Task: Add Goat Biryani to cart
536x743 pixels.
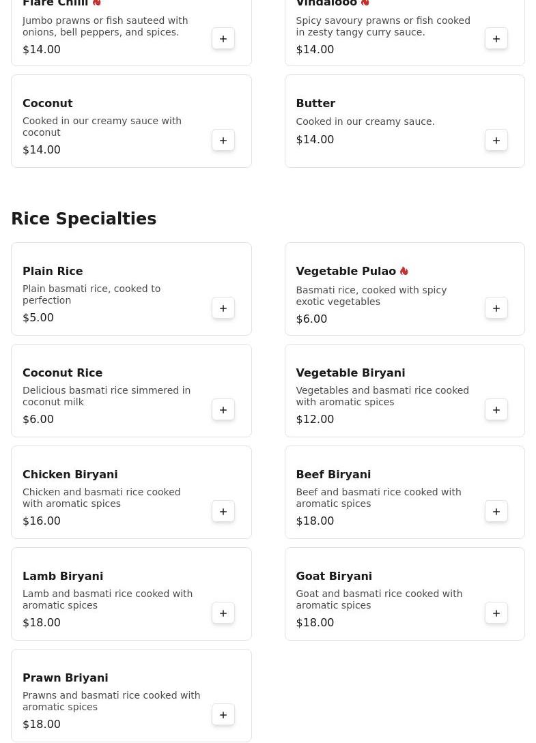Action: tap(496, 613)
